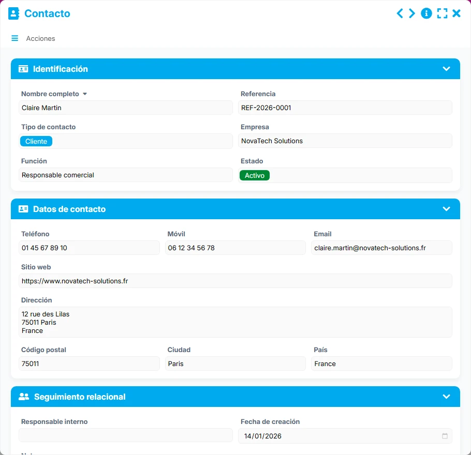Open the Fecha de creación calendar picker
The width and height of the screenshot is (471, 455).
pyautogui.click(x=445, y=436)
